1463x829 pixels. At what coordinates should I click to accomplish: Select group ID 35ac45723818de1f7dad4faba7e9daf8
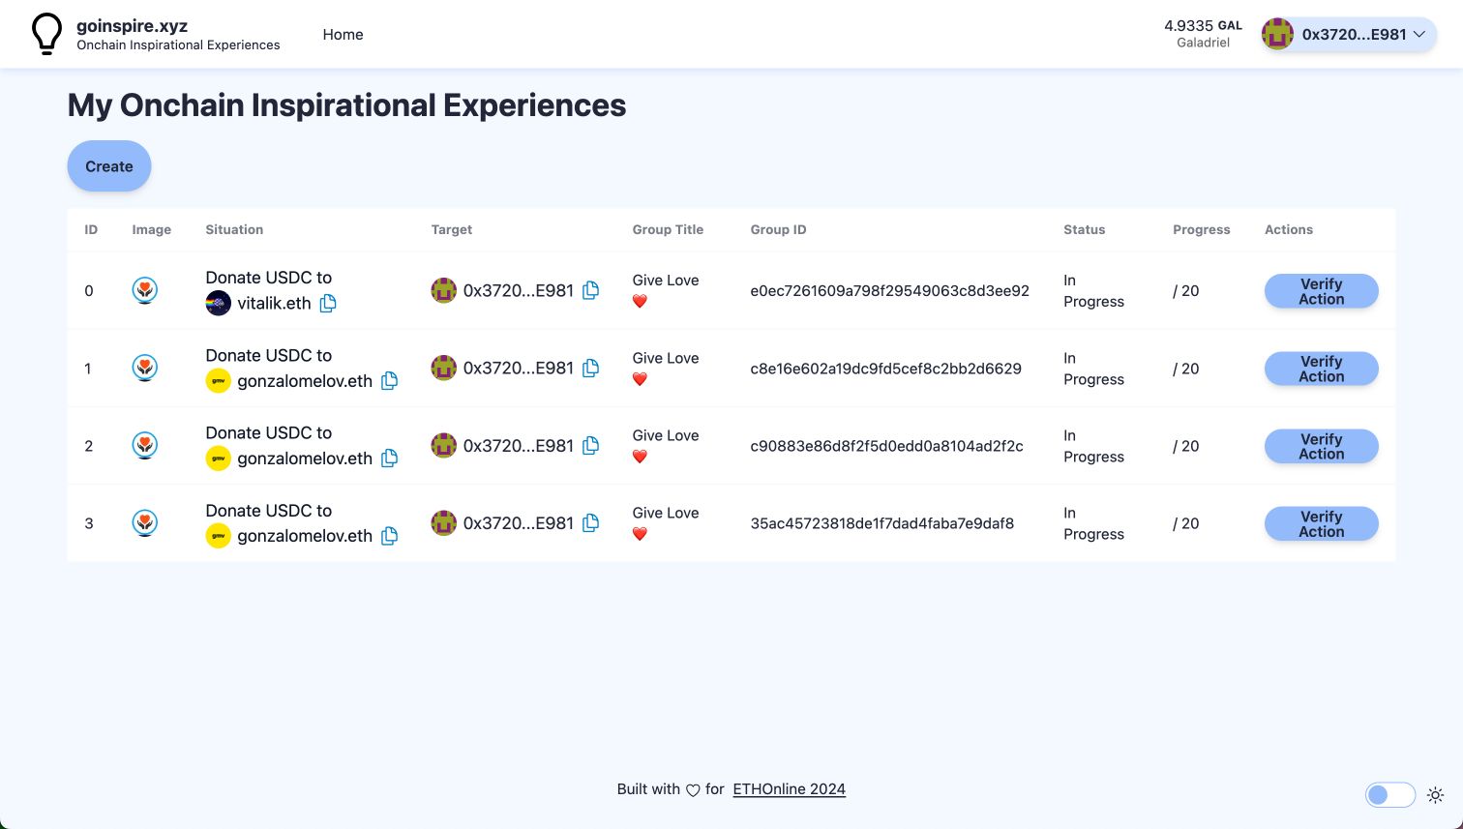click(x=882, y=523)
